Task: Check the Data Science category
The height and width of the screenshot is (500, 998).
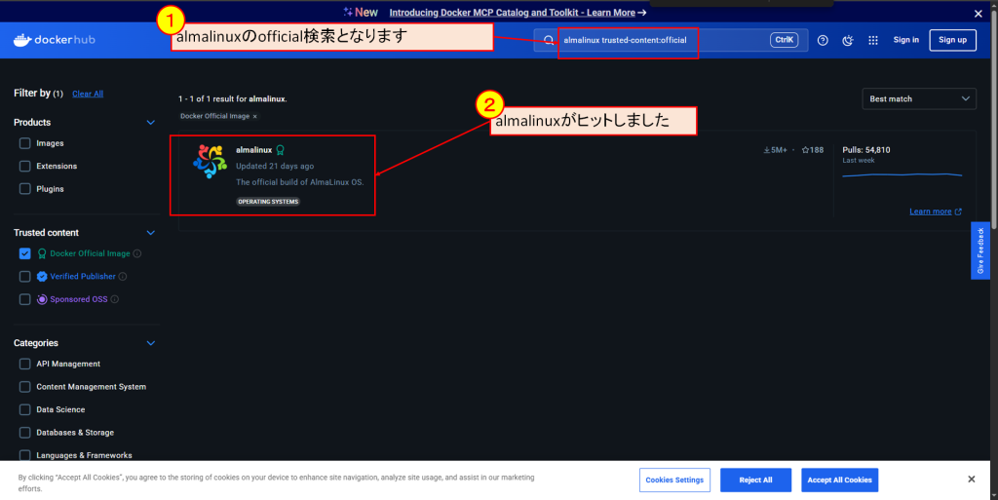Action: [24, 409]
